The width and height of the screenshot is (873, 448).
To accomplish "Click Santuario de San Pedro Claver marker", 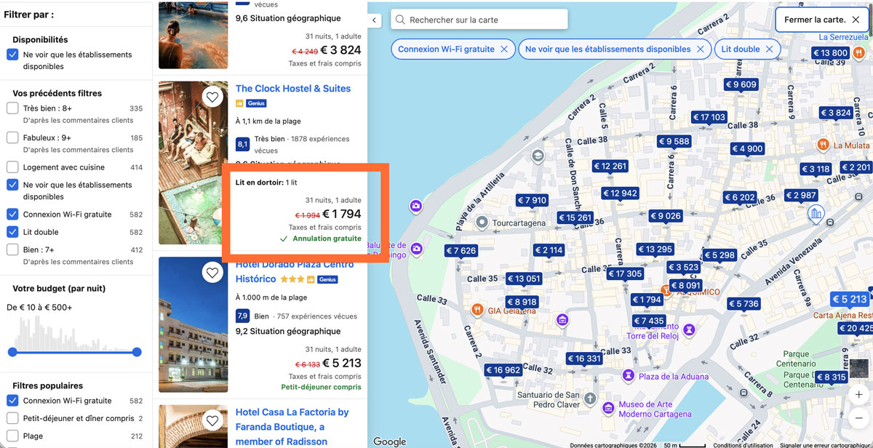I will [590, 399].
